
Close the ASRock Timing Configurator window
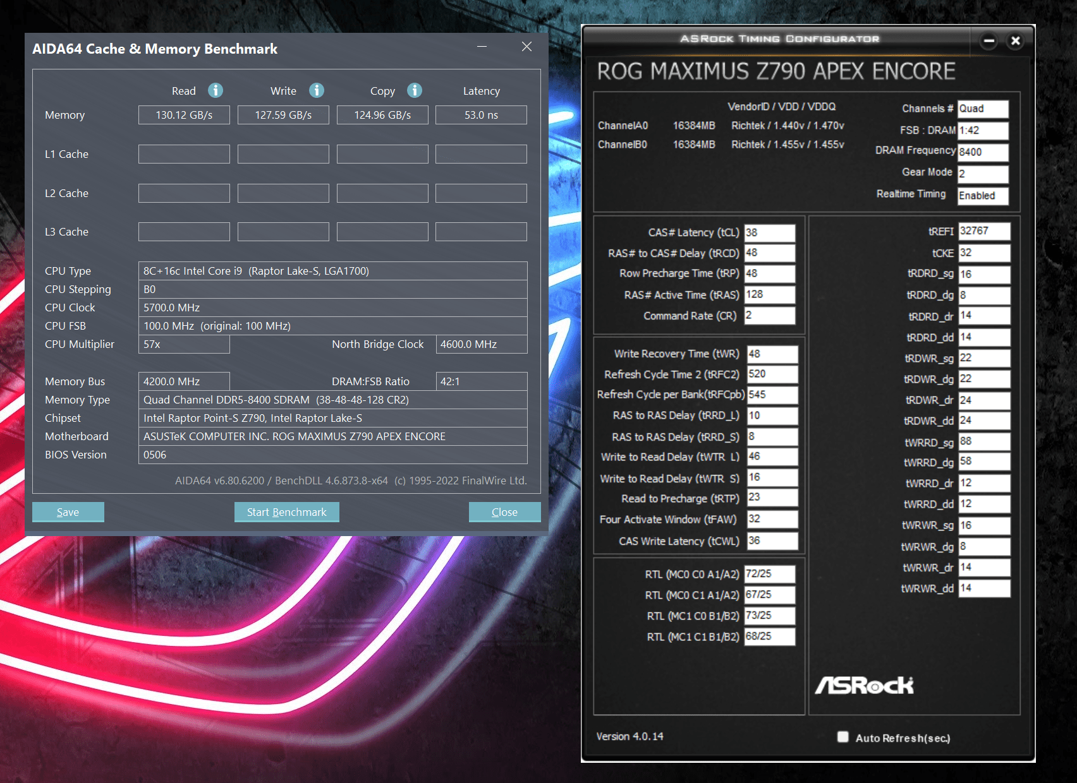point(1016,41)
